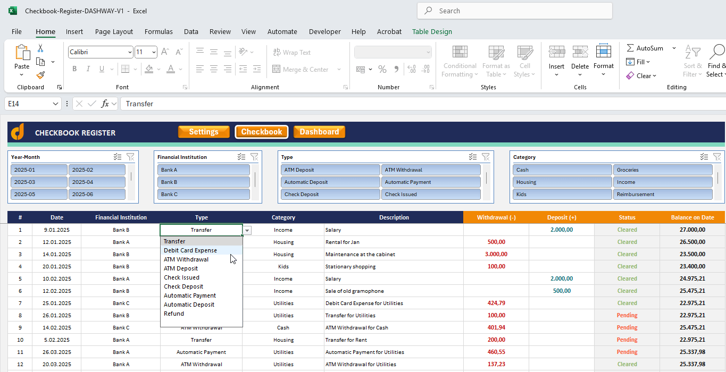Click the Dashboard navigation button
The height and width of the screenshot is (372, 726).
pos(319,132)
